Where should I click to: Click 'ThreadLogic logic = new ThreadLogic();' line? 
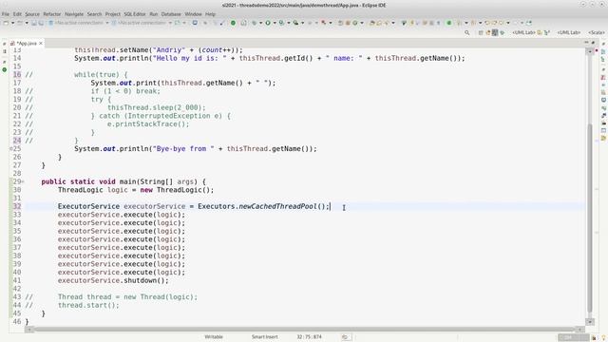point(136,190)
